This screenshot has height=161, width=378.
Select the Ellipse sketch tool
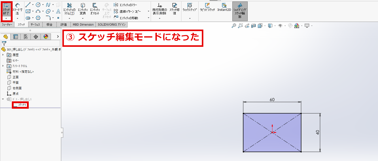tap(48, 11)
